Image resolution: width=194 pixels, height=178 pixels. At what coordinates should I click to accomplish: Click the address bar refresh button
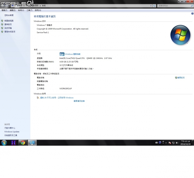(154, 6)
